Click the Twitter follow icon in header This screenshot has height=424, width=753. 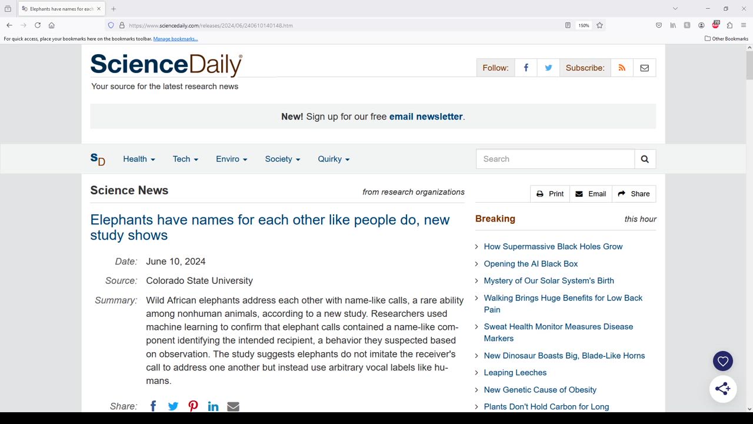[x=548, y=68]
